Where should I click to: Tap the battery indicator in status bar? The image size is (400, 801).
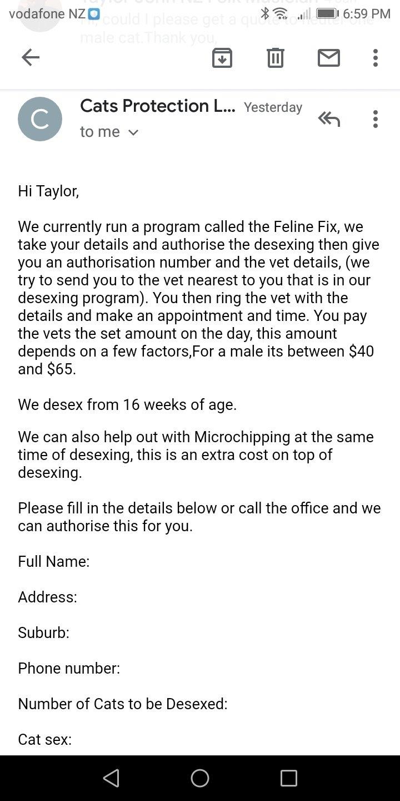[327, 13]
